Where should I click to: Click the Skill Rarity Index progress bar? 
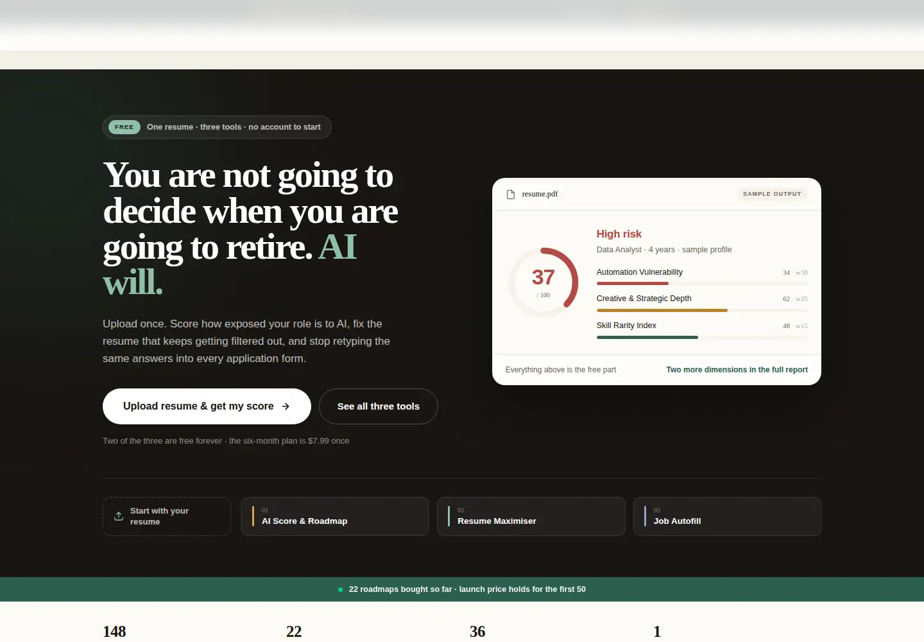(702, 337)
